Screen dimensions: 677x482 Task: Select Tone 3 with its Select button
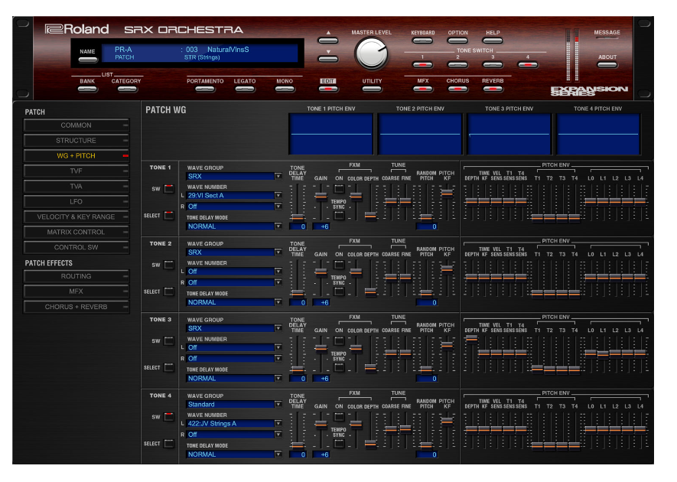pos(169,367)
